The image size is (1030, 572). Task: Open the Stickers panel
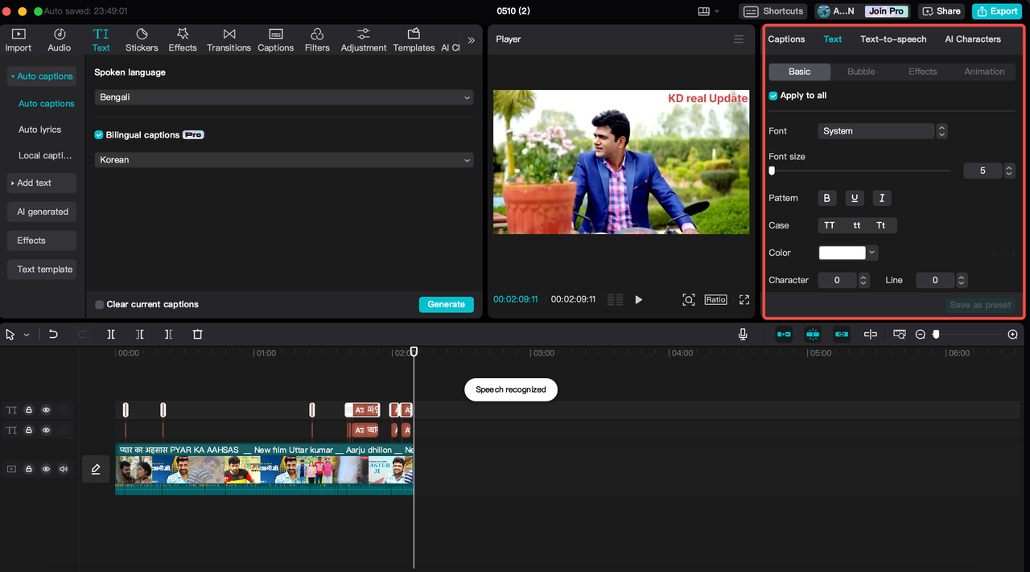tap(142, 39)
